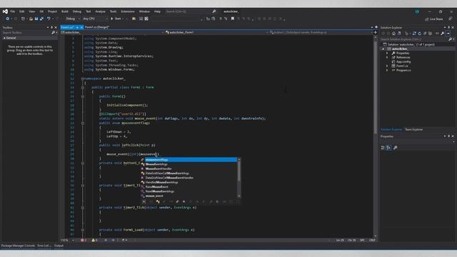Click the Visual Studio logo icon
The height and width of the screenshot is (257, 457).
coord(5,11)
